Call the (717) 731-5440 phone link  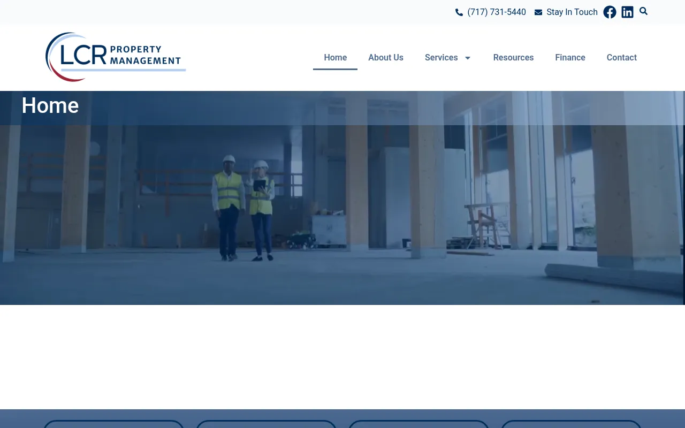497,12
